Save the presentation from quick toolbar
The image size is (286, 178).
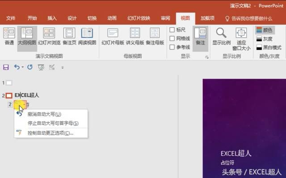(x=6, y=67)
